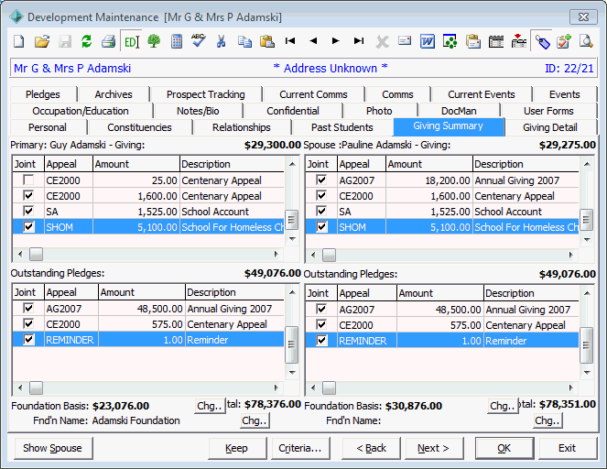This screenshot has width=607, height=469.
Task: Check Joint box for CE2000 25.00 row
Action: [x=28, y=180]
